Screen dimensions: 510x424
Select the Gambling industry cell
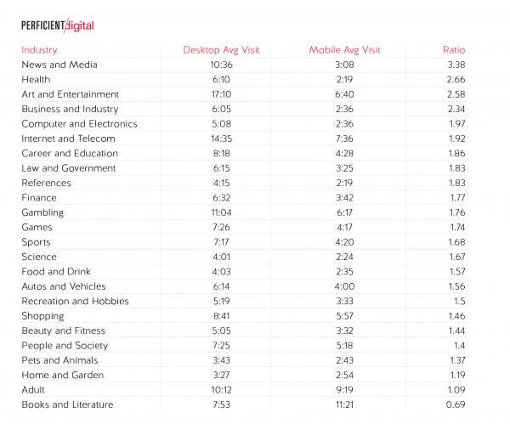(x=42, y=212)
